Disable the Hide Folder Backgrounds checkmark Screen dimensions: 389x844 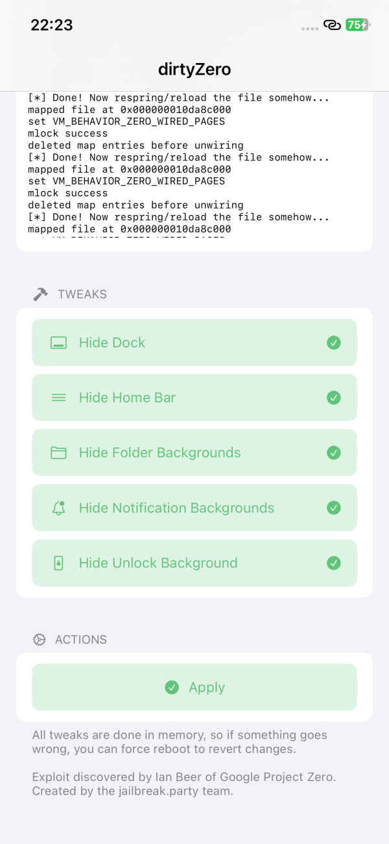pyautogui.click(x=334, y=453)
